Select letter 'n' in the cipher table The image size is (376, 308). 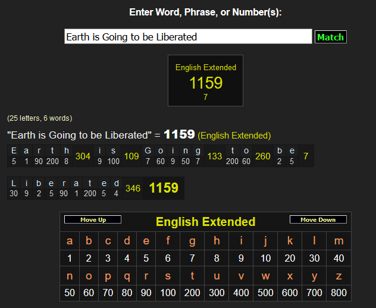point(70,276)
